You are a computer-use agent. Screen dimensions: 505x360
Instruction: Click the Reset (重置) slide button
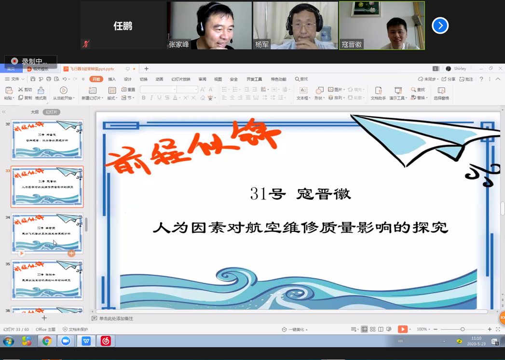[128, 90]
